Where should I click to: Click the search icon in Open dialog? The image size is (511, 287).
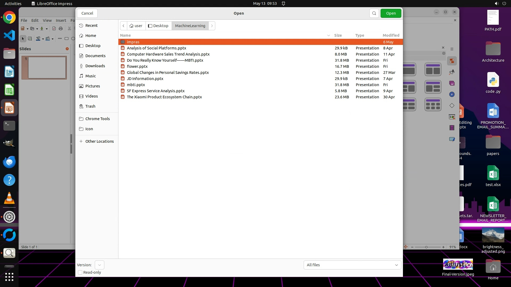374,13
